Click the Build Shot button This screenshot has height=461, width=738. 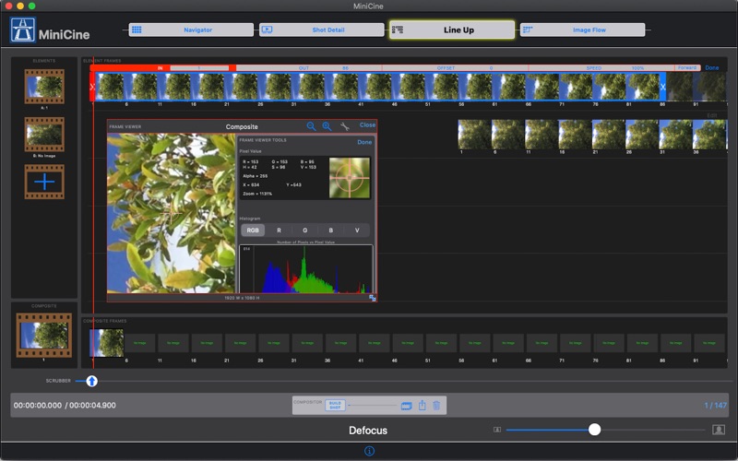pos(335,405)
